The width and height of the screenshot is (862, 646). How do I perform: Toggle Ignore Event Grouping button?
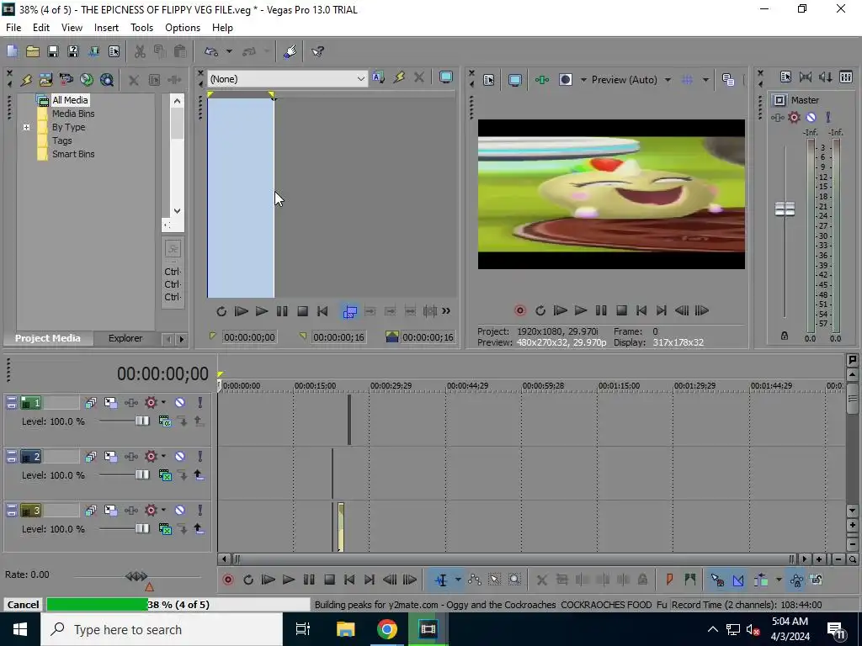pyautogui.click(x=817, y=580)
